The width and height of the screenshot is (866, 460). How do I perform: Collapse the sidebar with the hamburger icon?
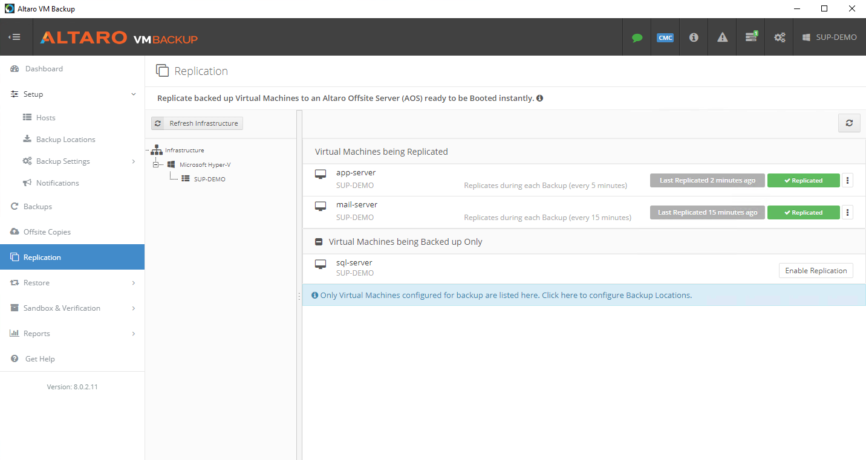15,37
